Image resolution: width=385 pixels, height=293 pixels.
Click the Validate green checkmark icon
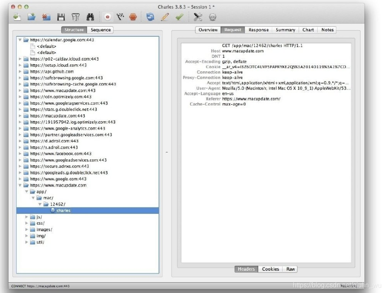point(179,17)
